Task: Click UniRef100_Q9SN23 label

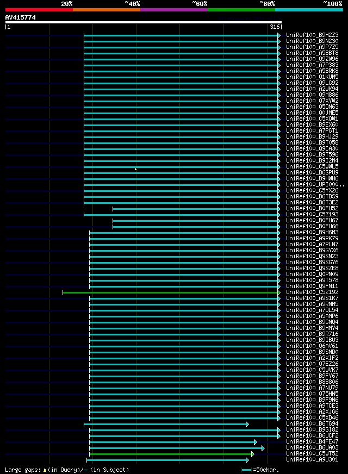Action: [312, 257]
